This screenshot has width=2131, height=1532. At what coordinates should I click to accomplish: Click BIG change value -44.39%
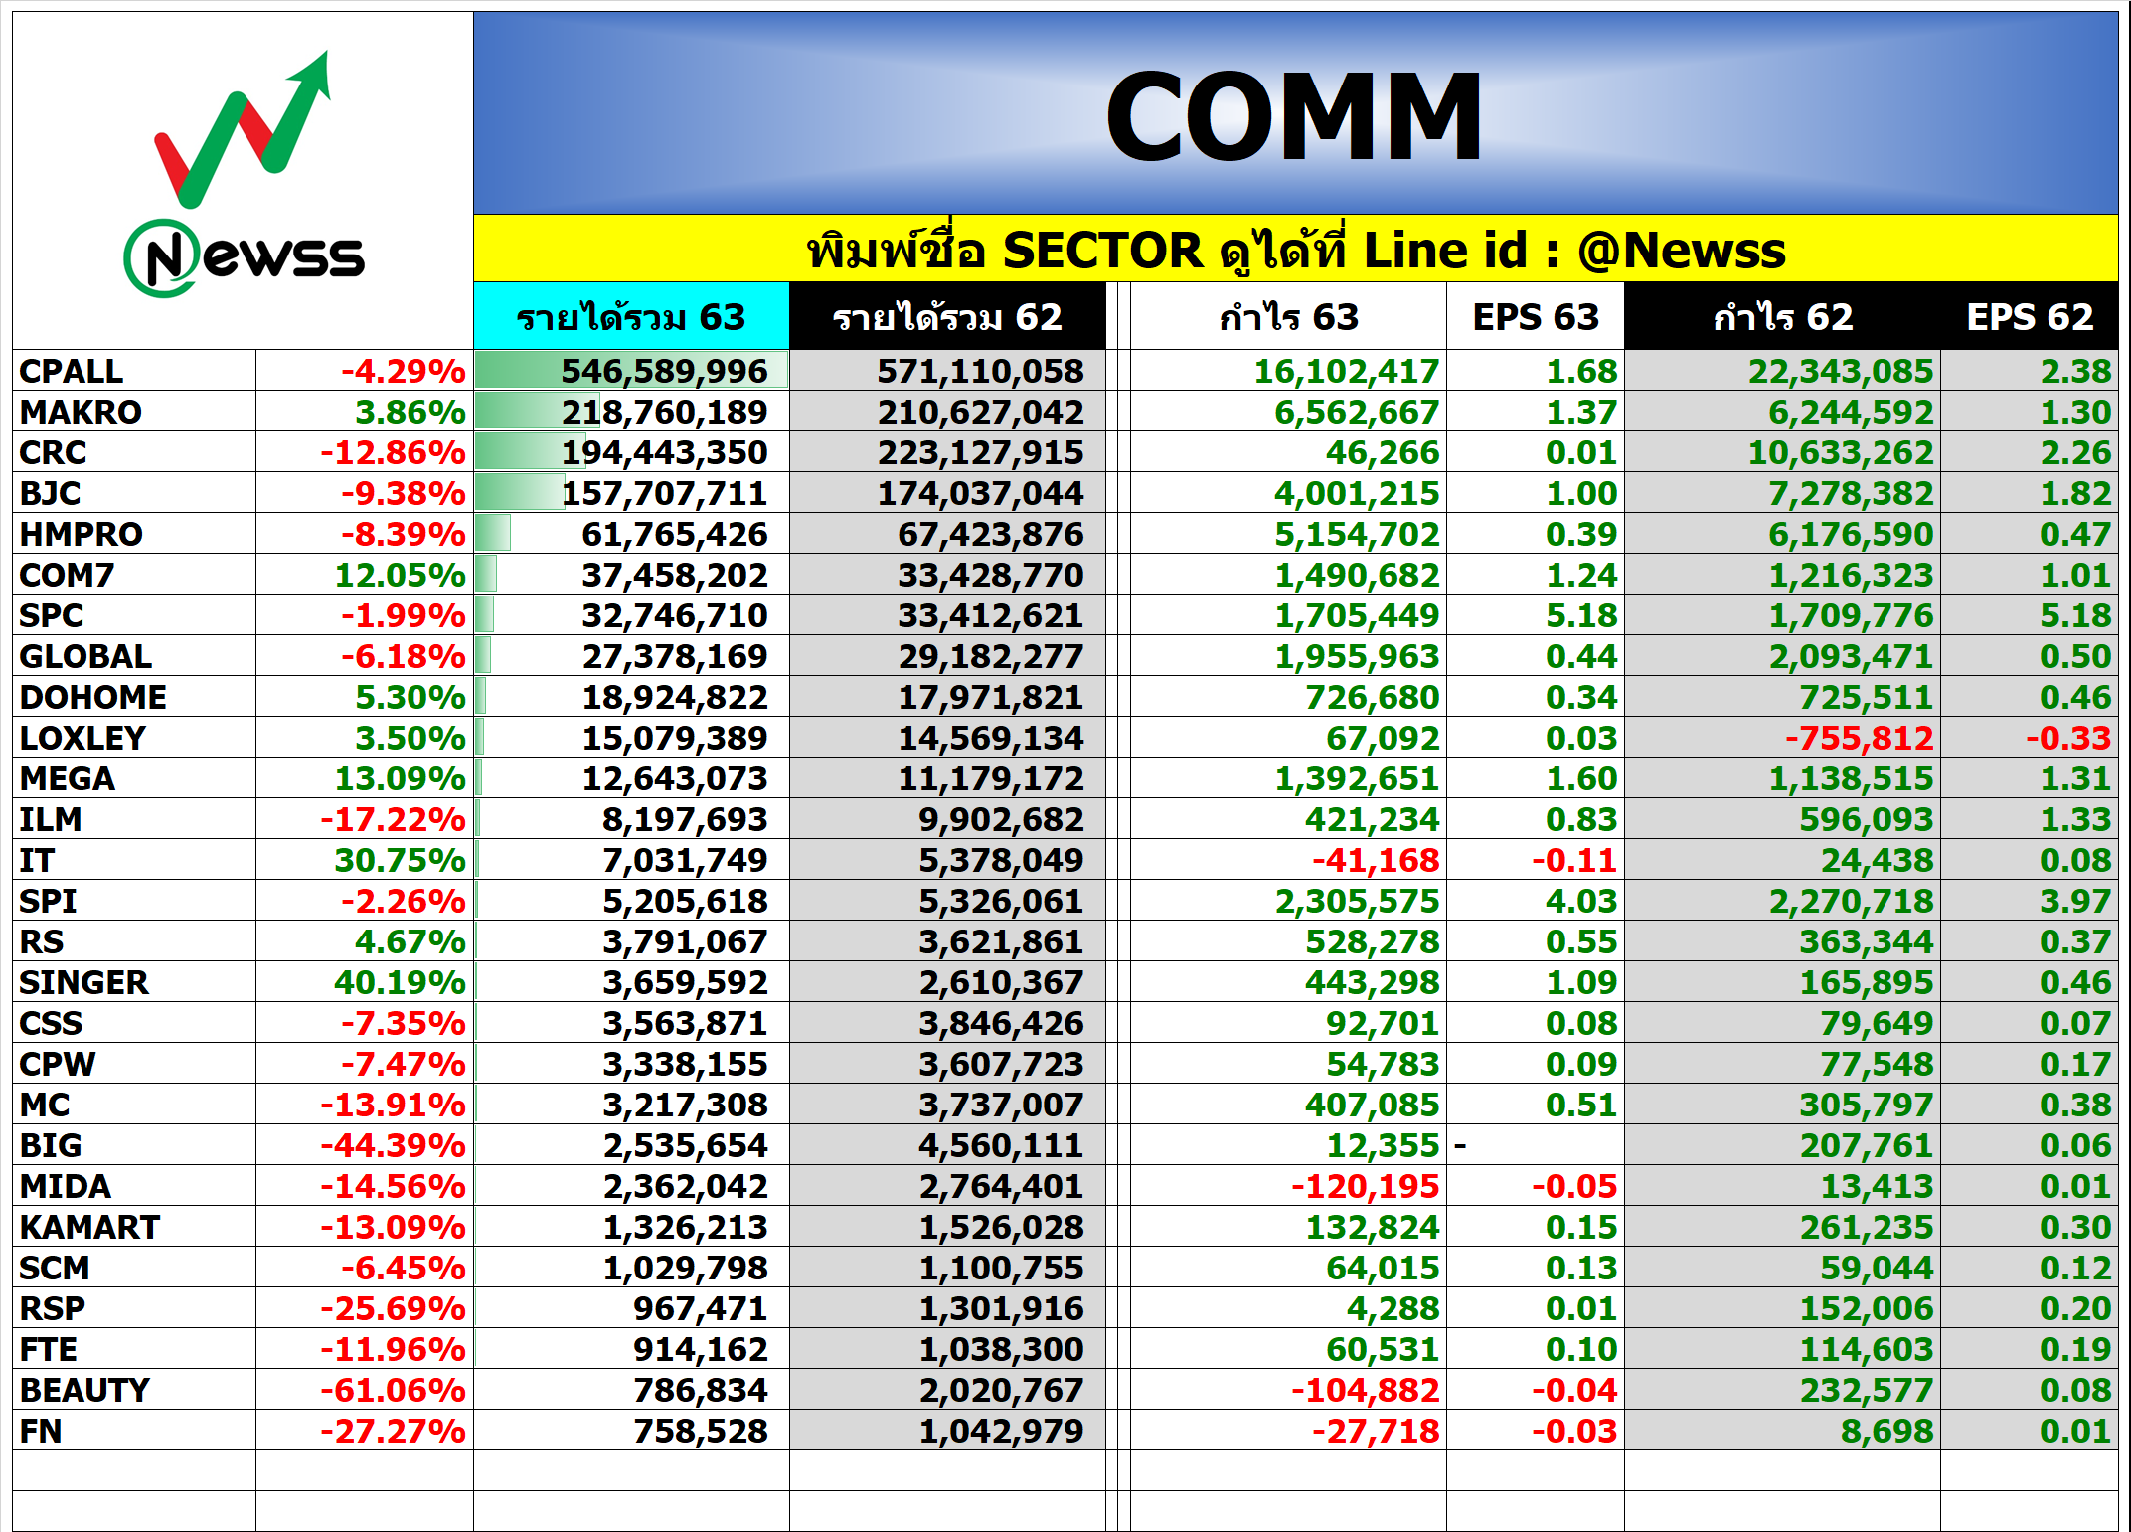(365, 1145)
